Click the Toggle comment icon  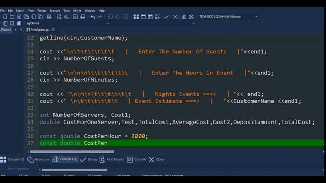126,17
